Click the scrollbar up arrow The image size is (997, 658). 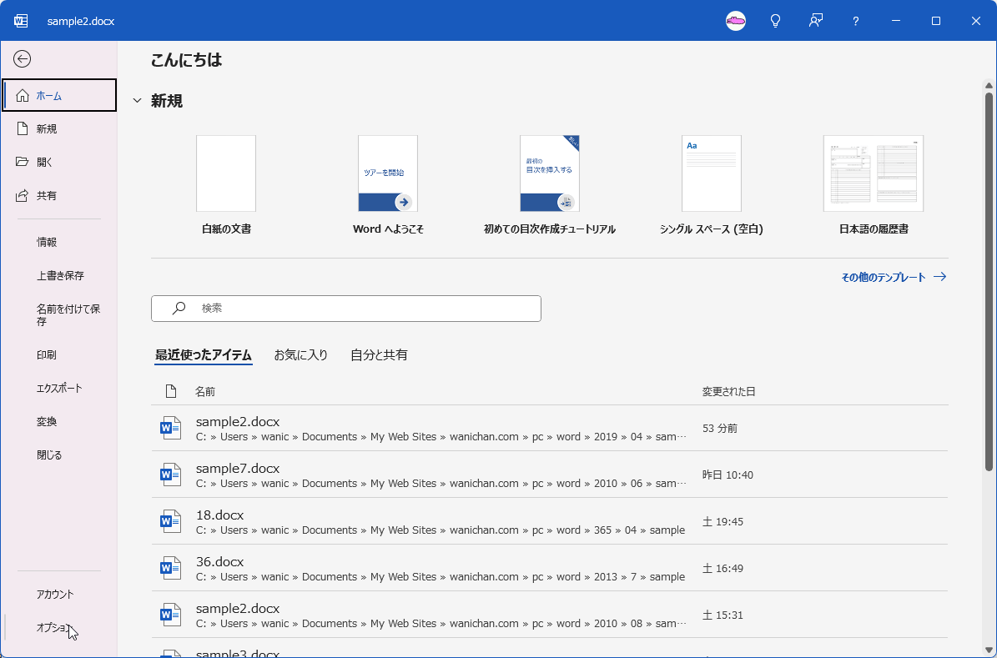click(x=989, y=85)
